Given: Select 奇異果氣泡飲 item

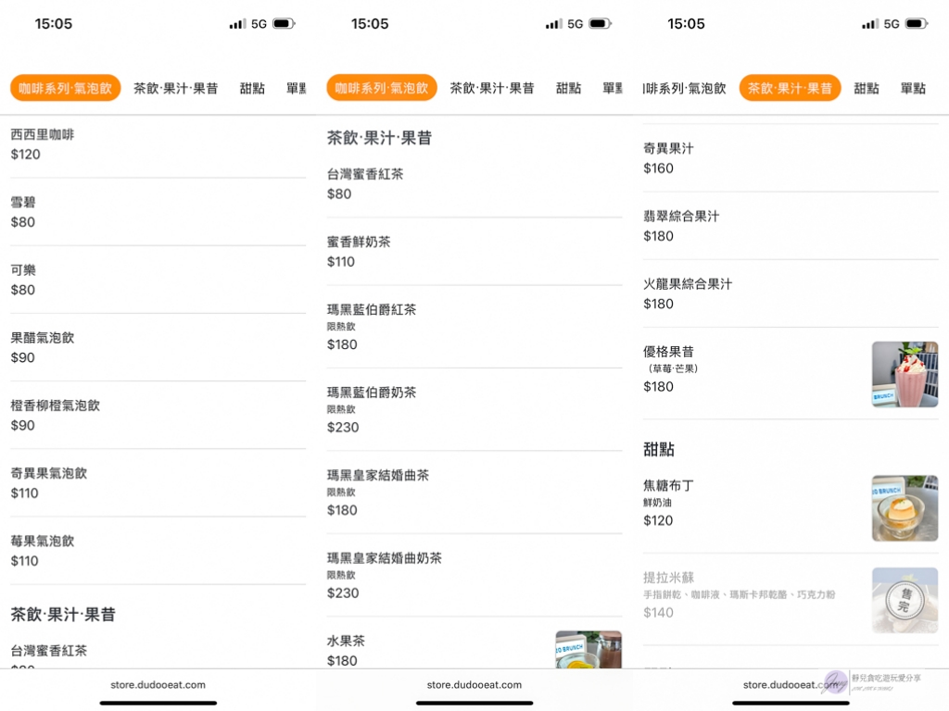Looking at the screenshot, I should click(x=158, y=483).
